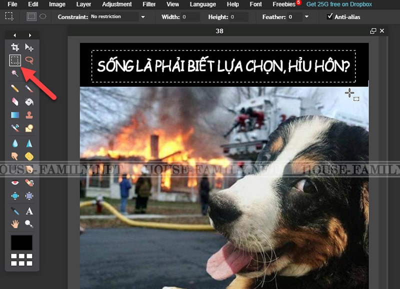Select the Move tool

(29, 47)
